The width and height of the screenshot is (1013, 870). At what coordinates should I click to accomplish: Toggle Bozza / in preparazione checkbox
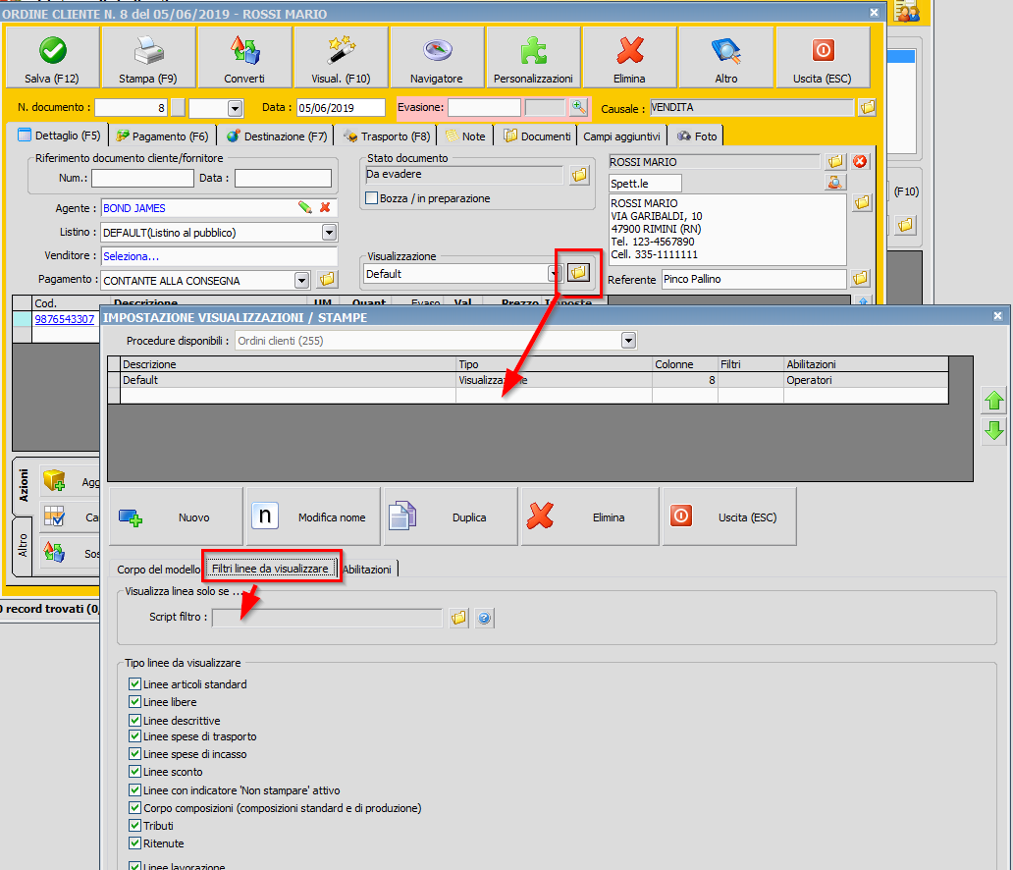pos(371,197)
